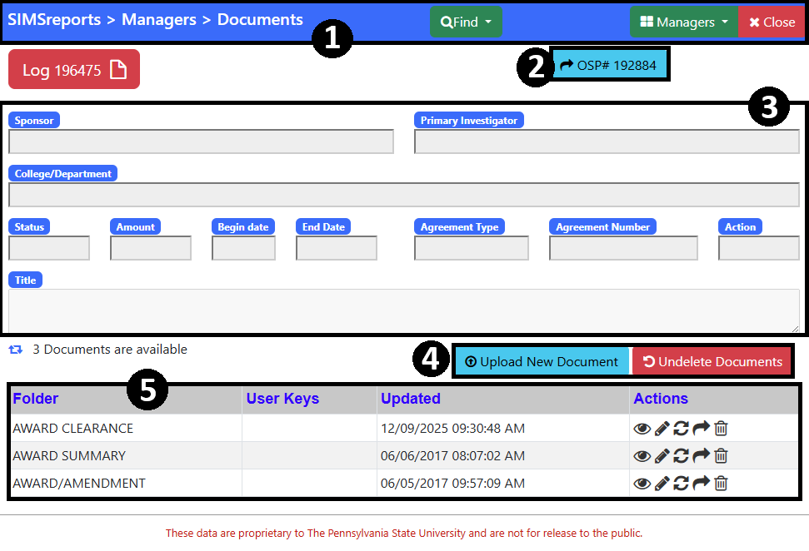
Task: Delete the AWARD SUMMARY document with the trash icon
Action: 720,455
